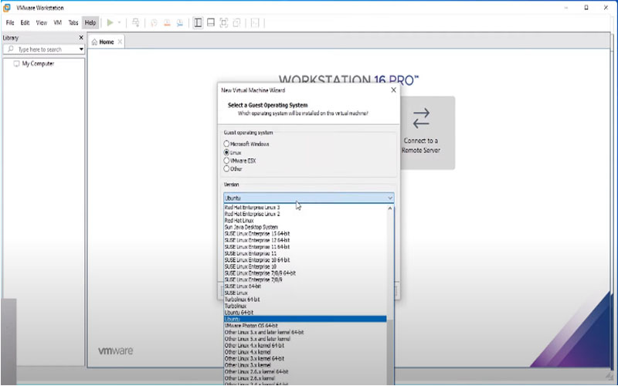Image resolution: width=618 pixels, height=386 pixels.
Task: Open the Help menu
Action: pos(90,23)
